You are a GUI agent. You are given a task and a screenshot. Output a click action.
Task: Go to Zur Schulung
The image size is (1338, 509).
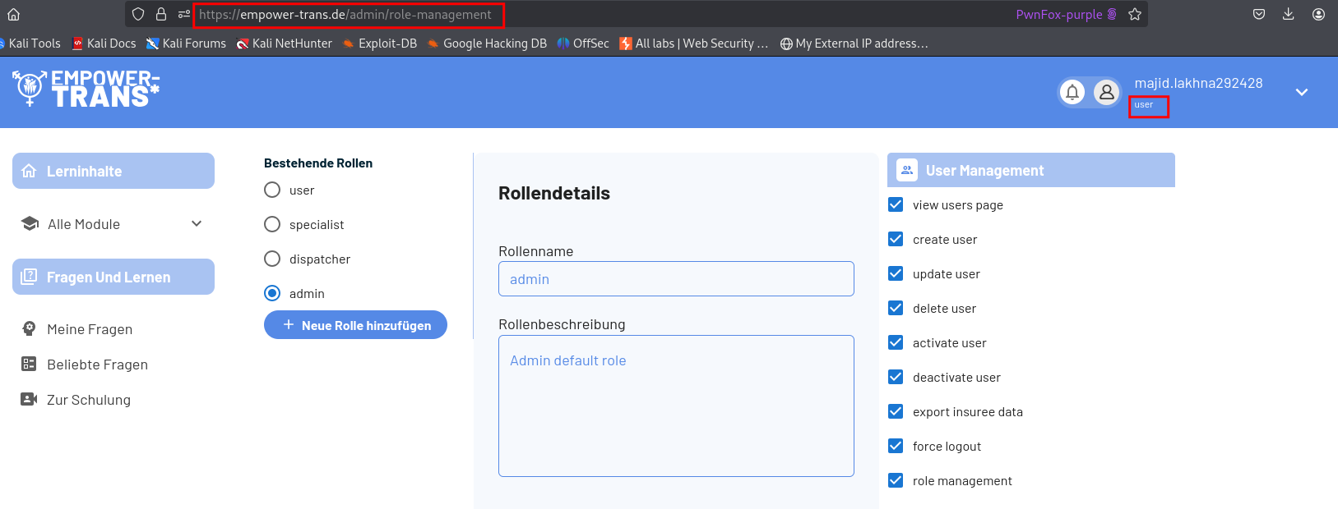(x=89, y=400)
